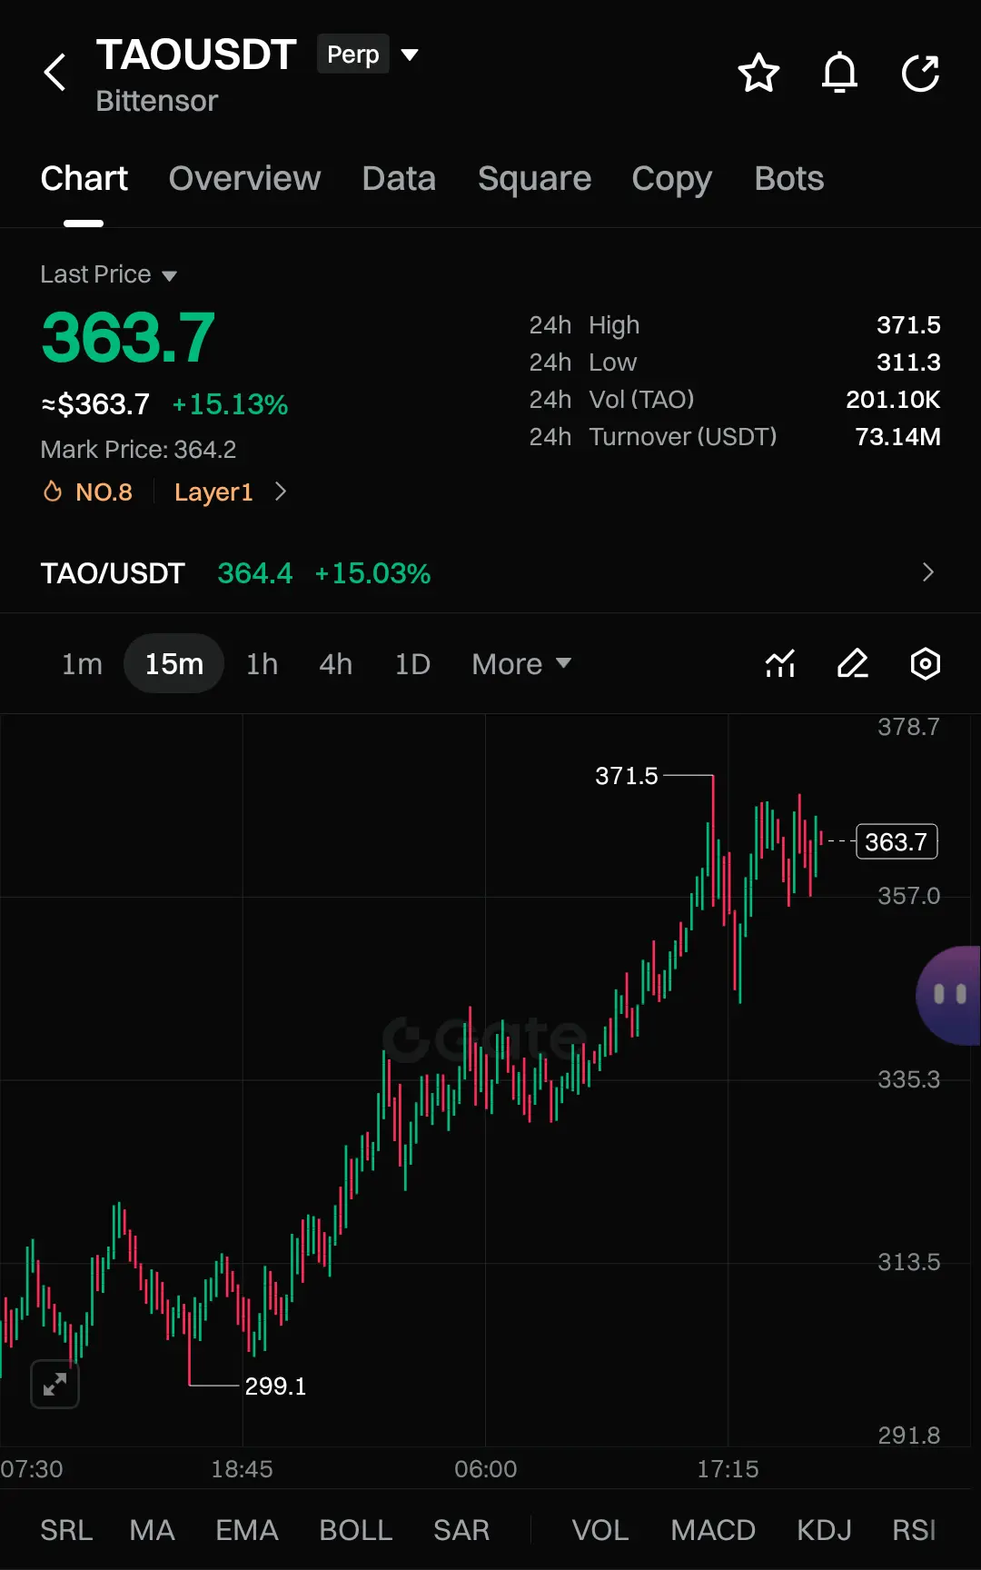This screenshot has width=981, height=1570.
Task: Tap the 24h Vol value 201.10K
Action: [893, 400]
